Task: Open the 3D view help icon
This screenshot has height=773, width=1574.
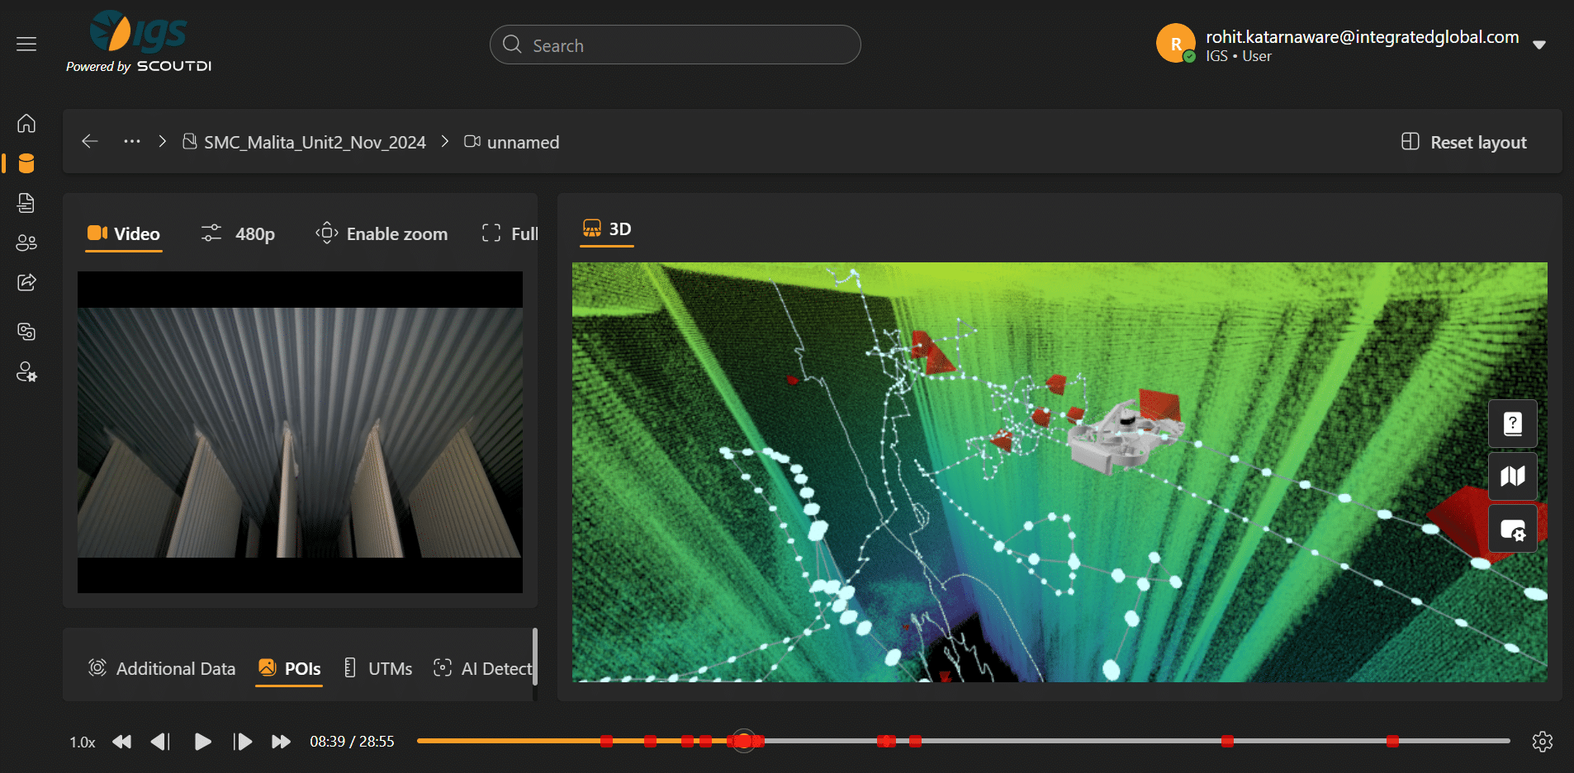Action: [x=1512, y=424]
